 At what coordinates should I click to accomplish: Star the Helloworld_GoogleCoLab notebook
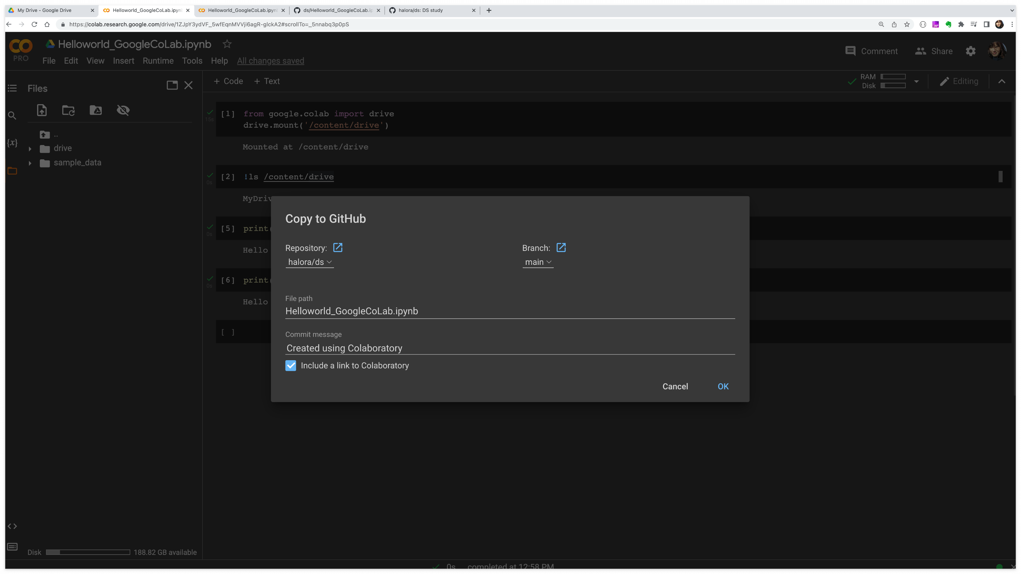(227, 44)
